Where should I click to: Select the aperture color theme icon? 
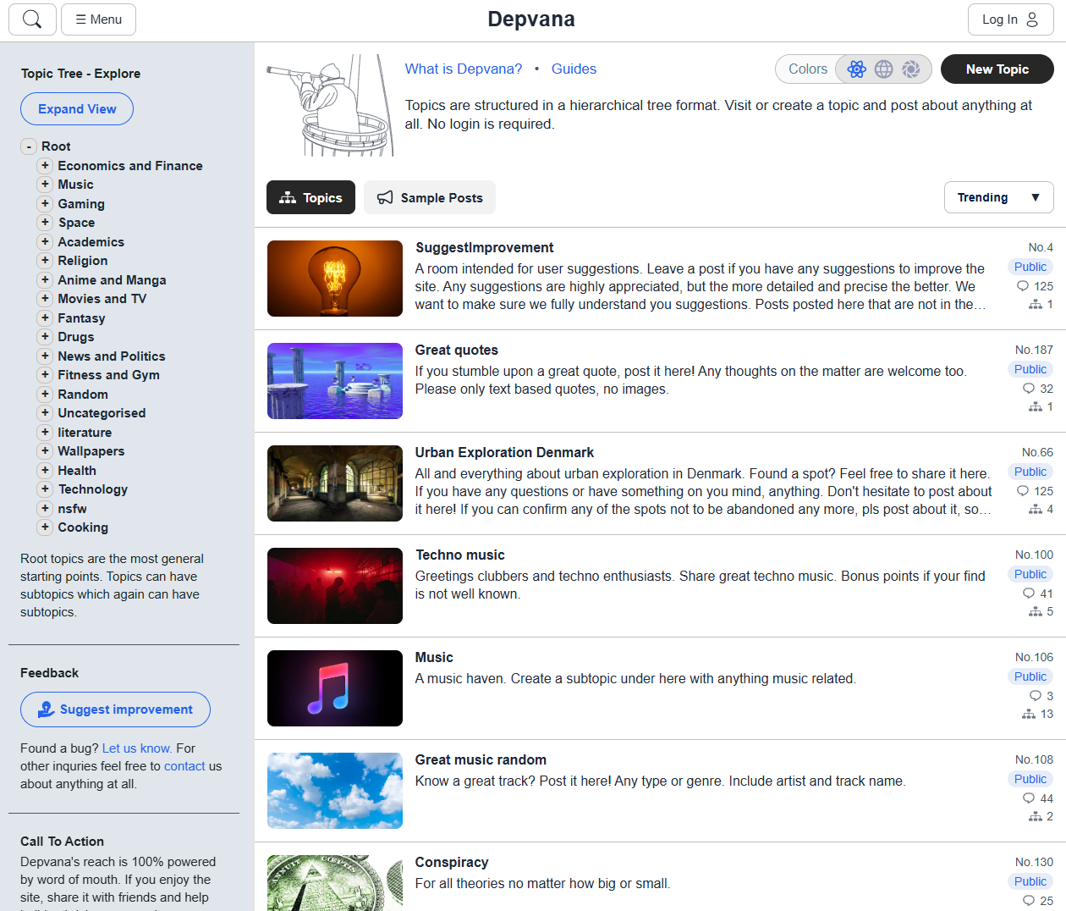coord(912,69)
